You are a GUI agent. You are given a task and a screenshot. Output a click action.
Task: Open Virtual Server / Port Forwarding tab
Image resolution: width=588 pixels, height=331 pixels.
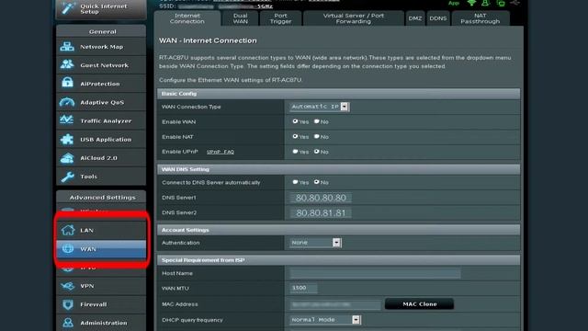(x=354, y=18)
